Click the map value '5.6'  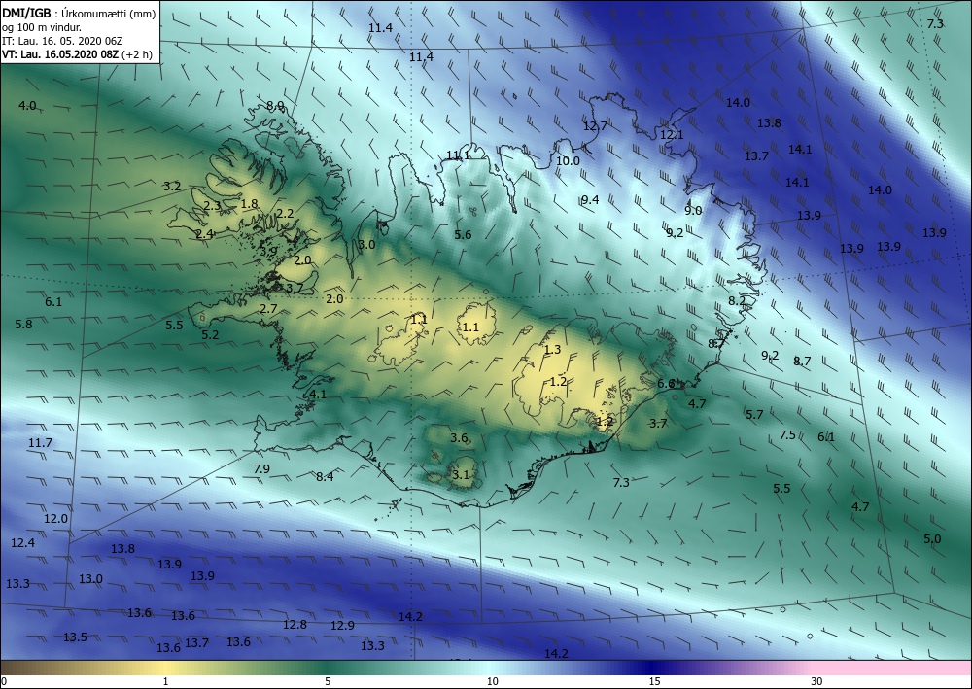(x=463, y=234)
